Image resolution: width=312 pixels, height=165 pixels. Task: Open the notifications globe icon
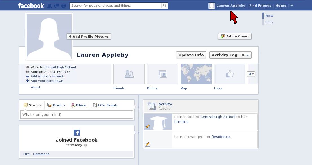(x=64, y=5)
